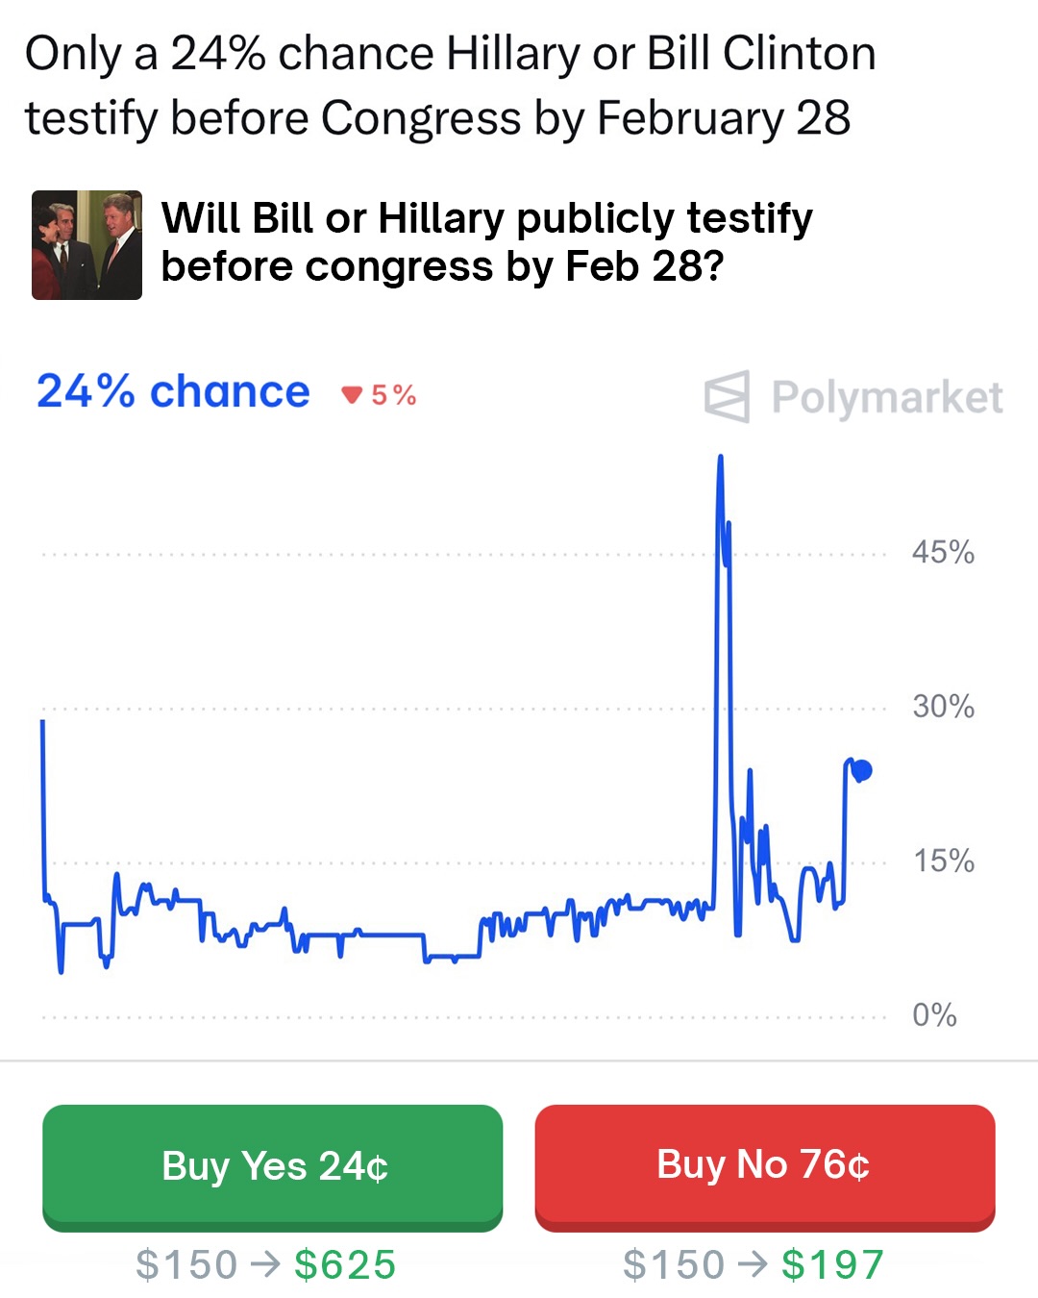The image size is (1038, 1298).
Task: Open the market question title link
Action: 486,242
